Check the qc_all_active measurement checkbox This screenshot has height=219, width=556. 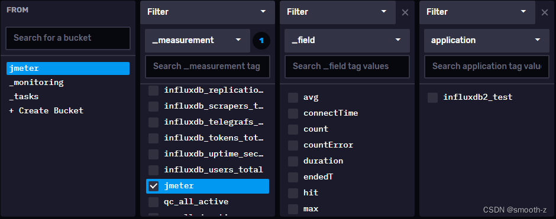pyautogui.click(x=154, y=202)
